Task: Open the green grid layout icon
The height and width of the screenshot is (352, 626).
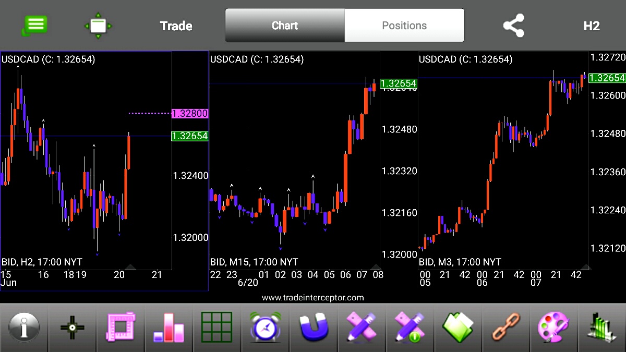Action: [217, 328]
